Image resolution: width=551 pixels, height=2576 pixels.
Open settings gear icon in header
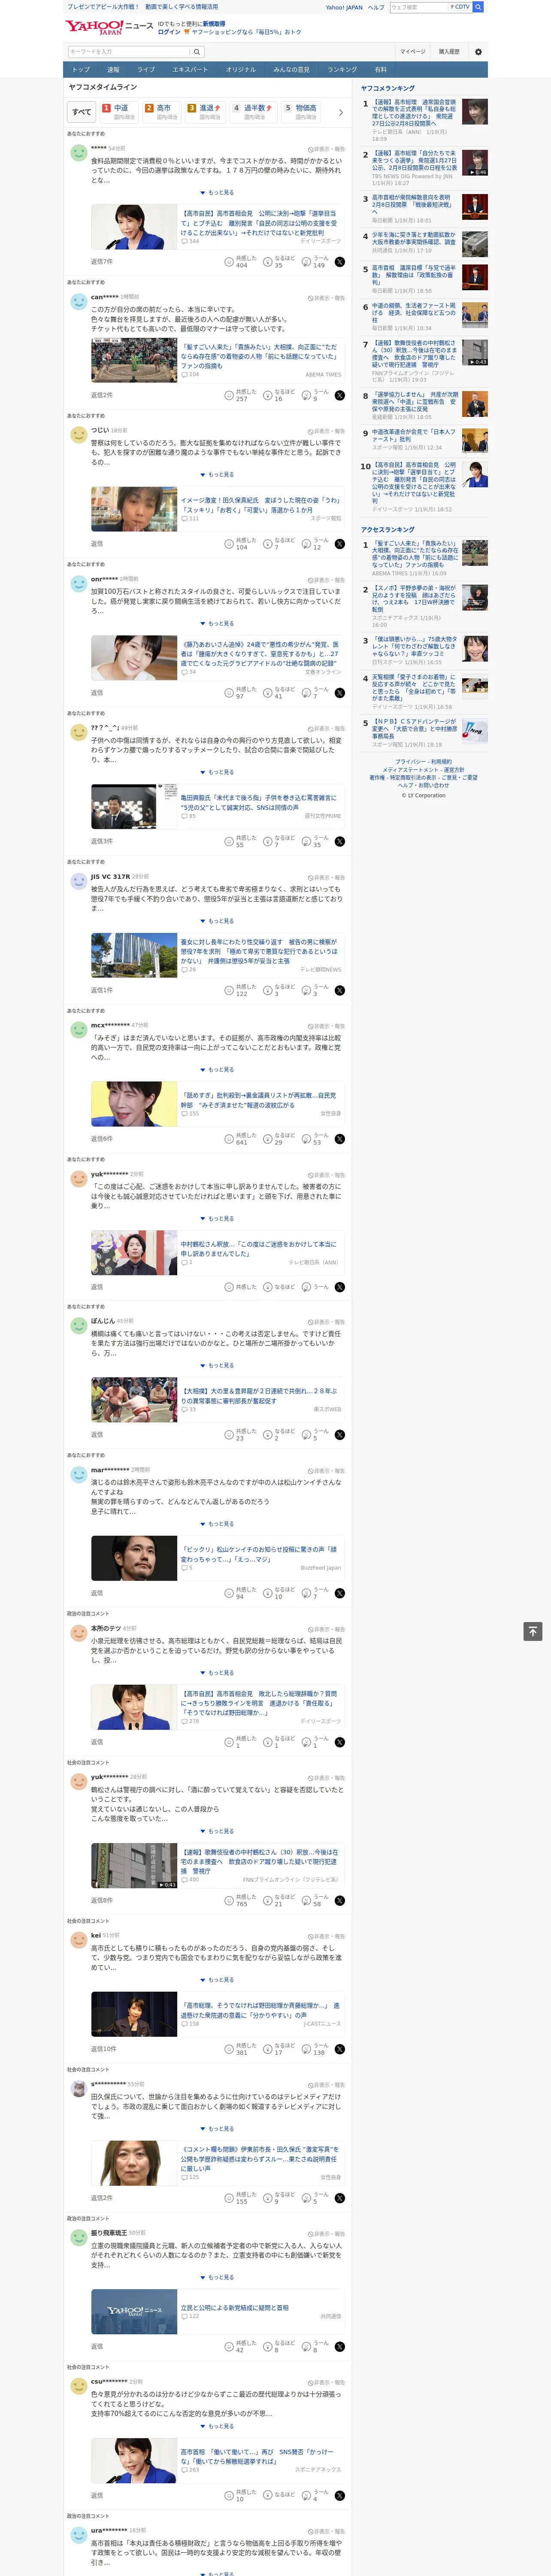(x=478, y=52)
